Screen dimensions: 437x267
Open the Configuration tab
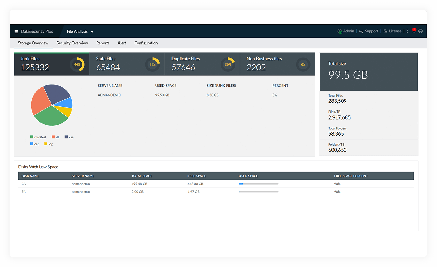click(146, 43)
